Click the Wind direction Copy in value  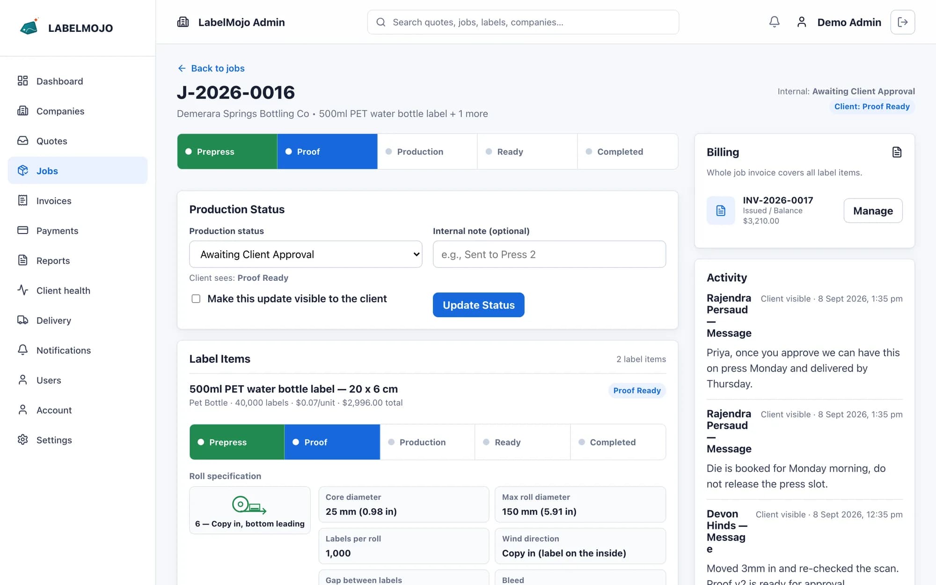[564, 553]
